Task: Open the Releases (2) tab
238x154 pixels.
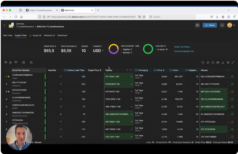Action: coord(49,35)
